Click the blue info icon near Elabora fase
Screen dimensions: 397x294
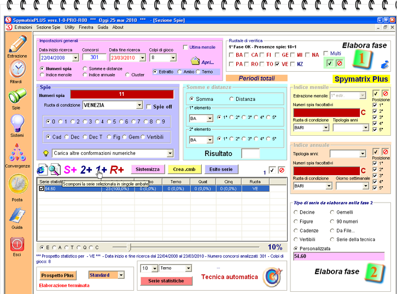click(385, 65)
